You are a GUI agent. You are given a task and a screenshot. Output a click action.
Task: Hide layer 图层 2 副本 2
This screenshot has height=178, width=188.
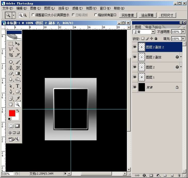pos(135,47)
